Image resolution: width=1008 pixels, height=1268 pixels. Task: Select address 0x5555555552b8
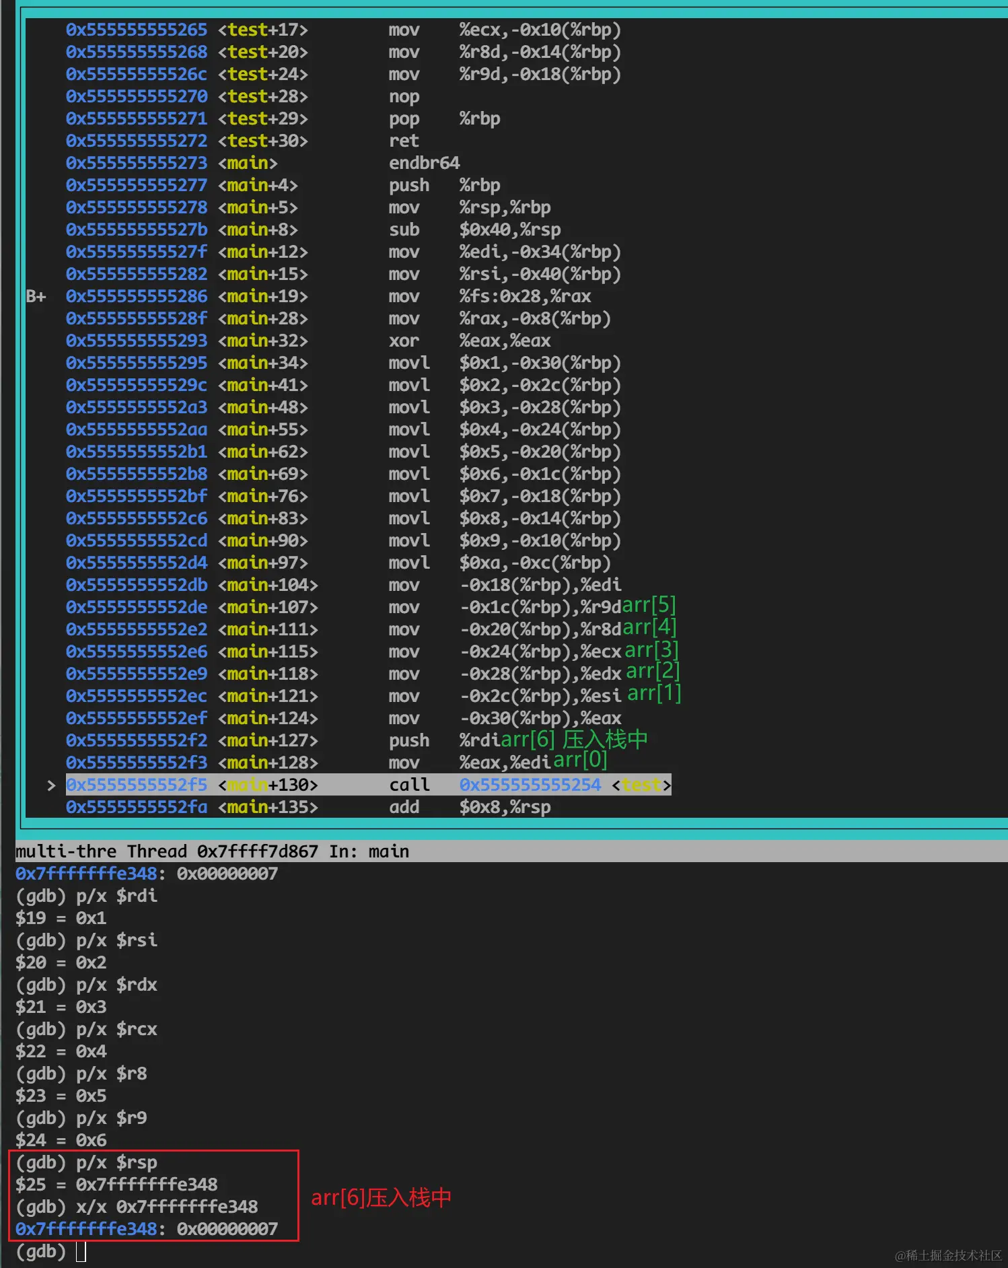pyautogui.click(x=137, y=474)
